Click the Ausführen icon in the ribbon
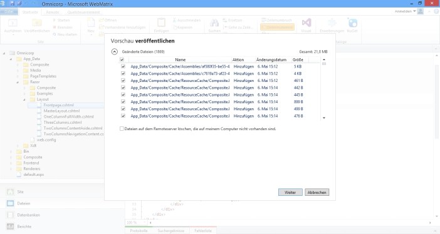440x234 pixels. coord(13,23)
